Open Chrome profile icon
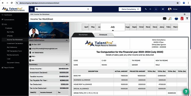Viewport: 191px width, 96px height. pyautogui.click(x=184, y=3)
